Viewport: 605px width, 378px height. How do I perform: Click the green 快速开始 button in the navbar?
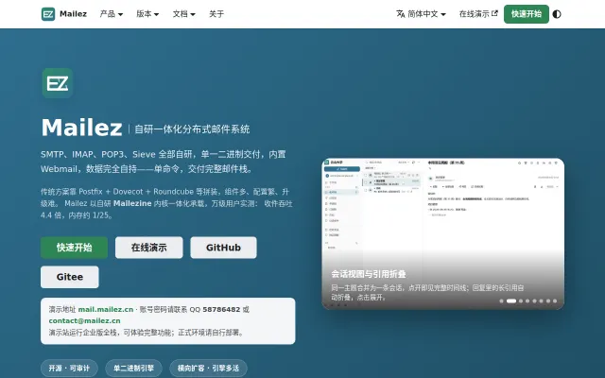click(x=527, y=14)
